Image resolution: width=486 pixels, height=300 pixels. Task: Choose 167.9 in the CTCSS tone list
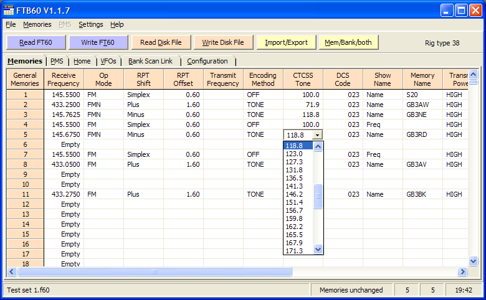coord(298,243)
